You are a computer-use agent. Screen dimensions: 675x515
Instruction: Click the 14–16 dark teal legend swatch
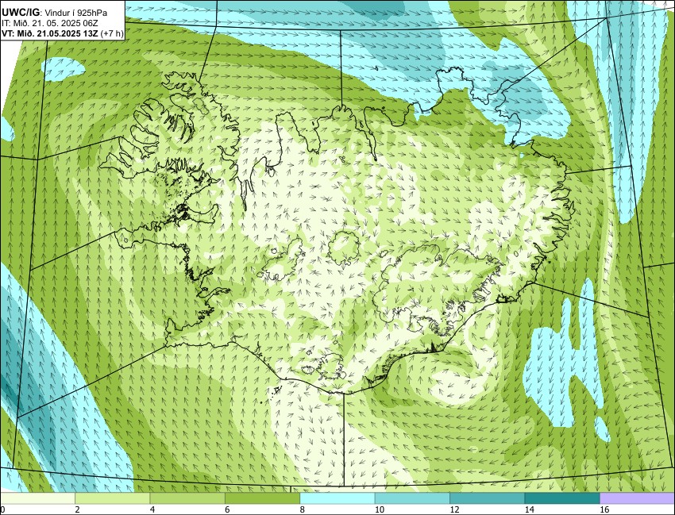562,498
